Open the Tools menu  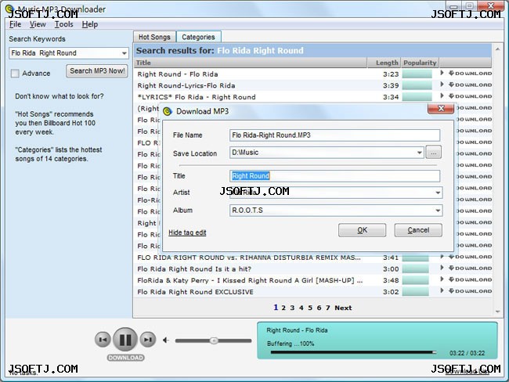click(63, 24)
